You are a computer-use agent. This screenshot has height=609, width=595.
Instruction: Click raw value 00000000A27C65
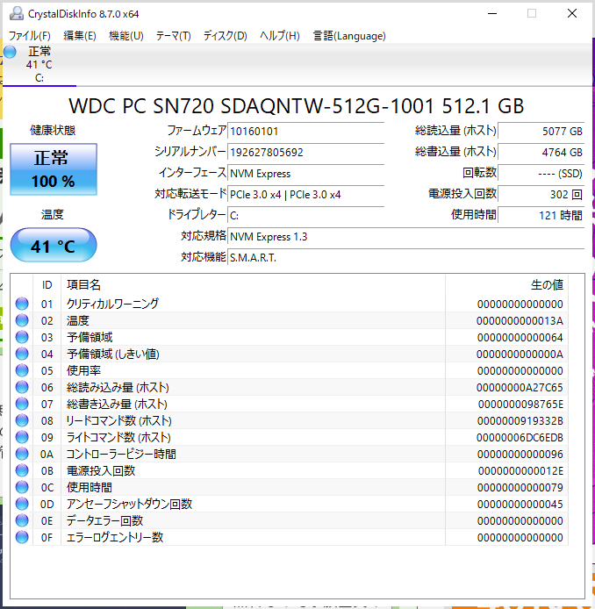(520, 388)
